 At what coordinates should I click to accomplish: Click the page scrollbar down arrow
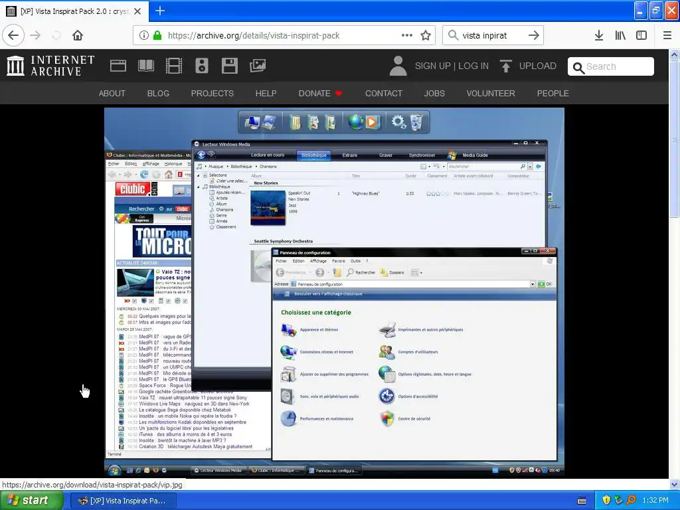point(675,484)
